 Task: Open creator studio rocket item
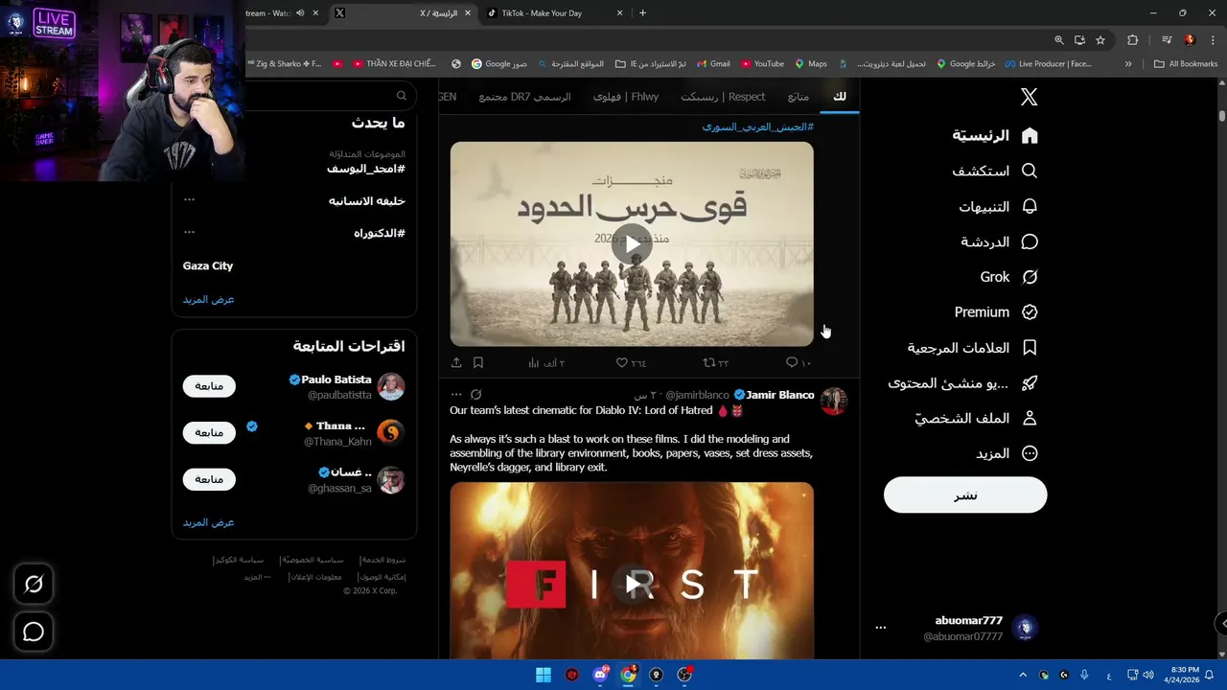click(x=962, y=383)
